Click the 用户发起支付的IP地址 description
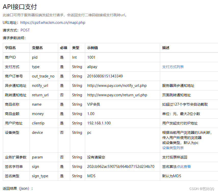Screen dimensions: 218x193 point(180,123)
